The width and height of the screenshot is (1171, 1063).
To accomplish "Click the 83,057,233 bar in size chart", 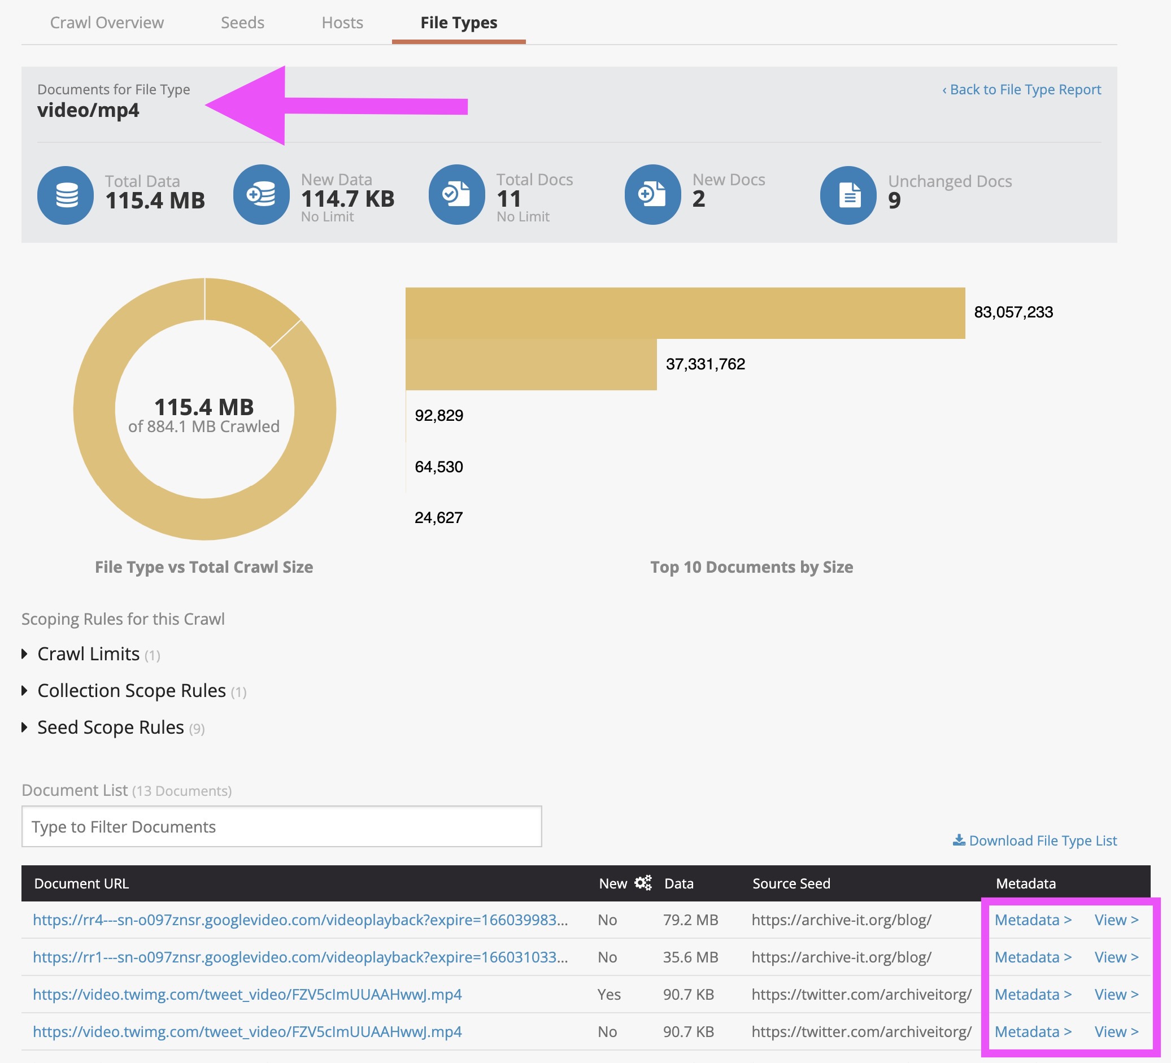I will pos(684,312).
